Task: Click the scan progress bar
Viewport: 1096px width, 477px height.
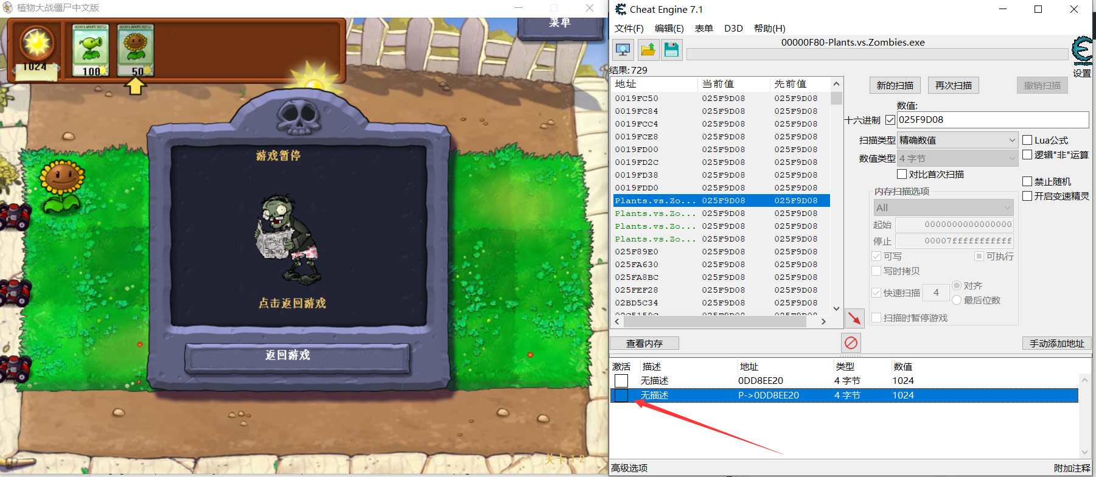Action: (x=877, y=54)
